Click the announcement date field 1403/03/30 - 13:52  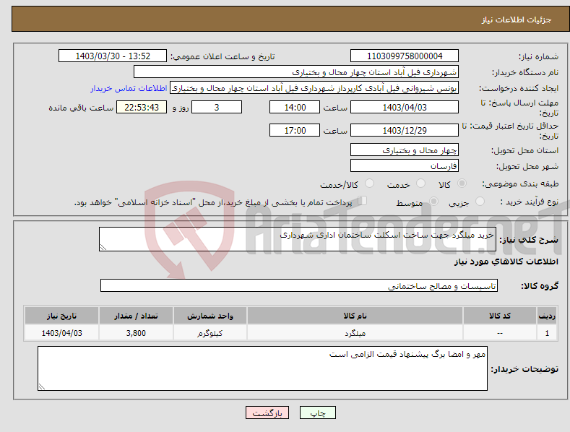pos(113,56)
